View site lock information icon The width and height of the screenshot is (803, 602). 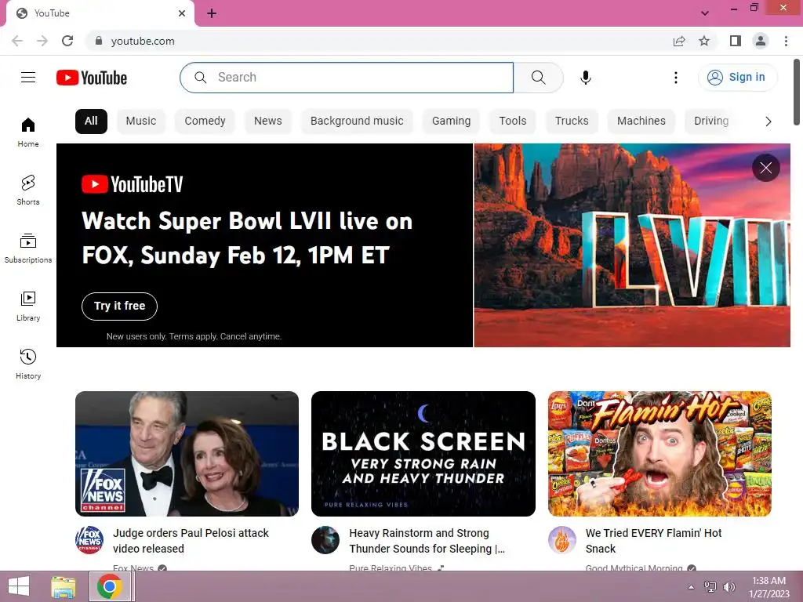(99, 41)
